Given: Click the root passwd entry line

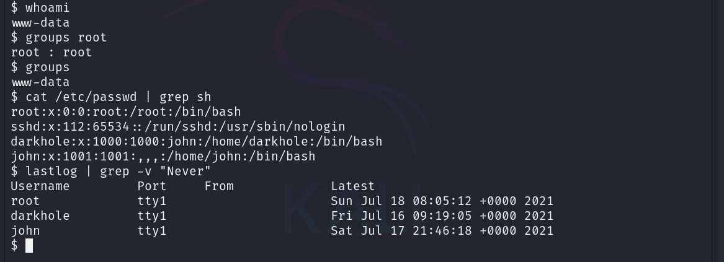Looking at the screenshot, I should pyautogui.click(x=125, y=112).
